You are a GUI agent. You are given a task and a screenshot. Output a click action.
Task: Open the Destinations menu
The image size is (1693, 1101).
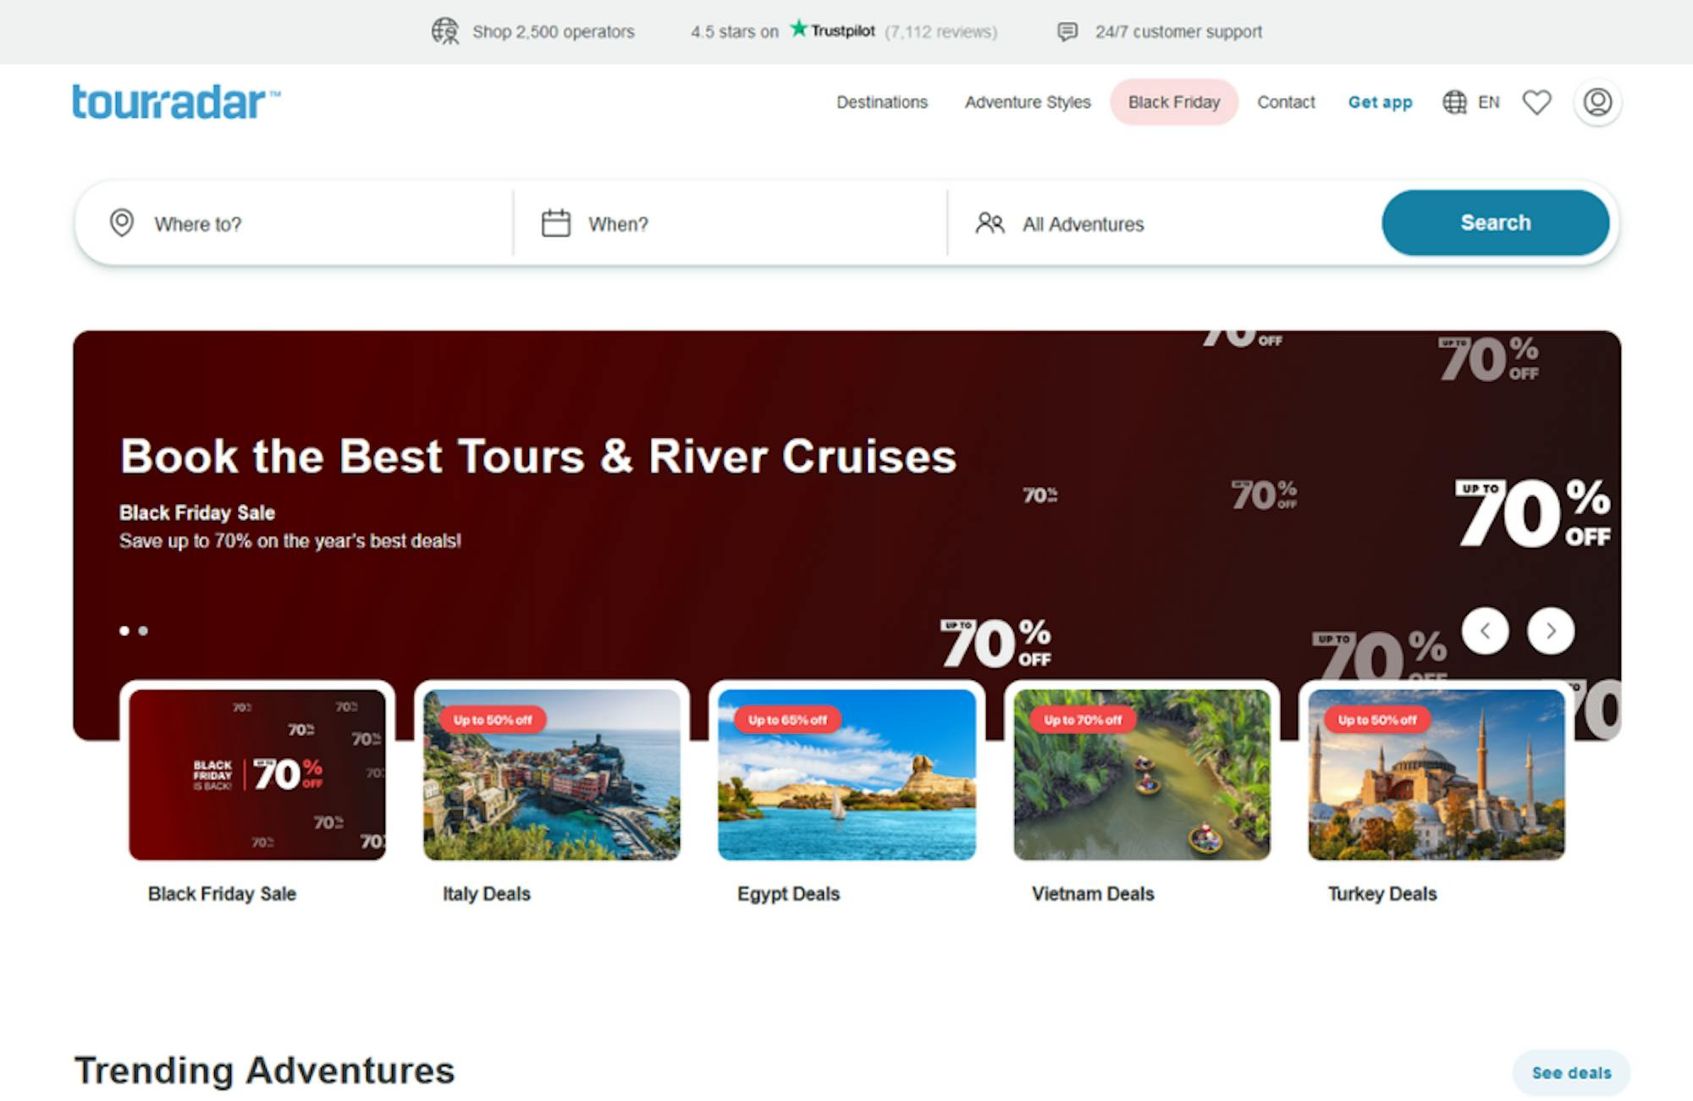coord(881,102)
